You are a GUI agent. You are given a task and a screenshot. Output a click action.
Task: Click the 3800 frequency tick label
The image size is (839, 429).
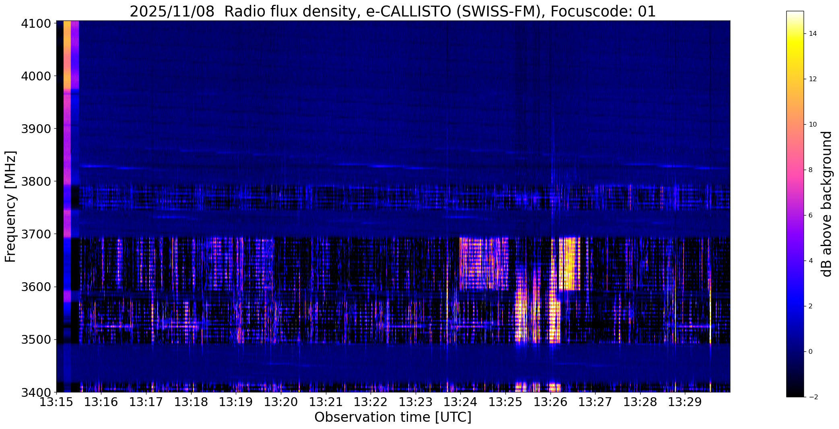click(x=36, y=182)
